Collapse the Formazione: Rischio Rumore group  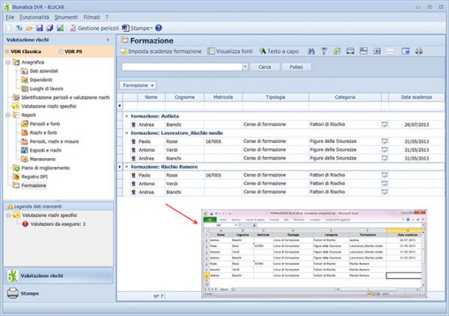[x=126, y=166]
